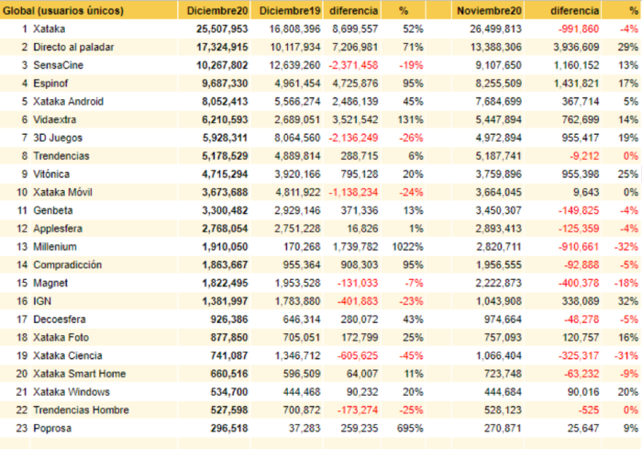Select the value 9,687,330
642x449 pixels.
pyautogui.click(x=225, y=84)
